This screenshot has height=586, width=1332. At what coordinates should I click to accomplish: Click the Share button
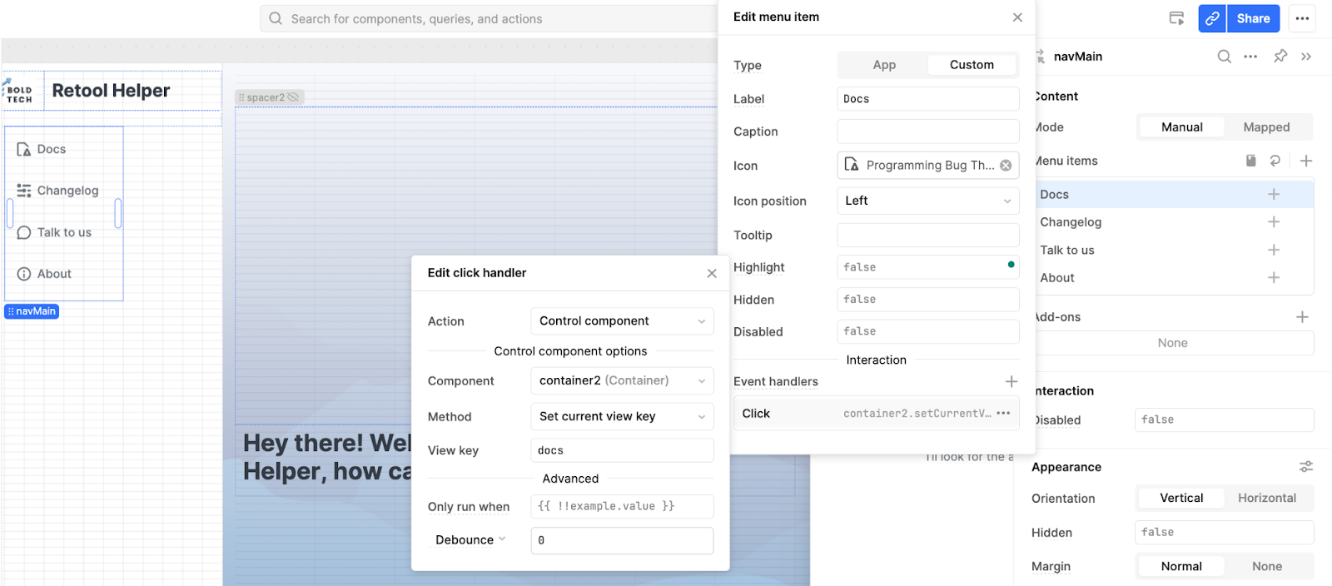pos(1253,18)
